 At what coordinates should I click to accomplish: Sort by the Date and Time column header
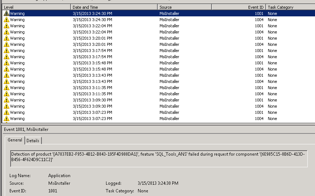coord(114,7)
